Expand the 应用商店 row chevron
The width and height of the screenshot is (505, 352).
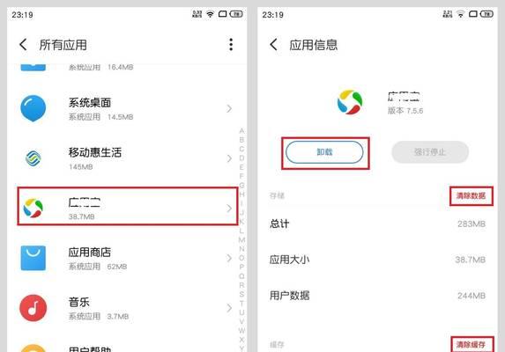[x=229, y=258]
